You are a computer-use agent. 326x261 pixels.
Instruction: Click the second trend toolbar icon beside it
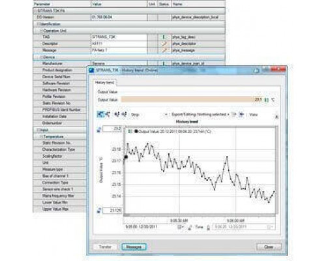pos(108,114)
